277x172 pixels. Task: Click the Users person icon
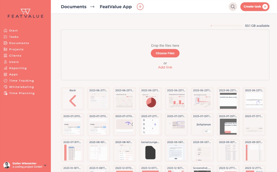(x=5, y=62)
